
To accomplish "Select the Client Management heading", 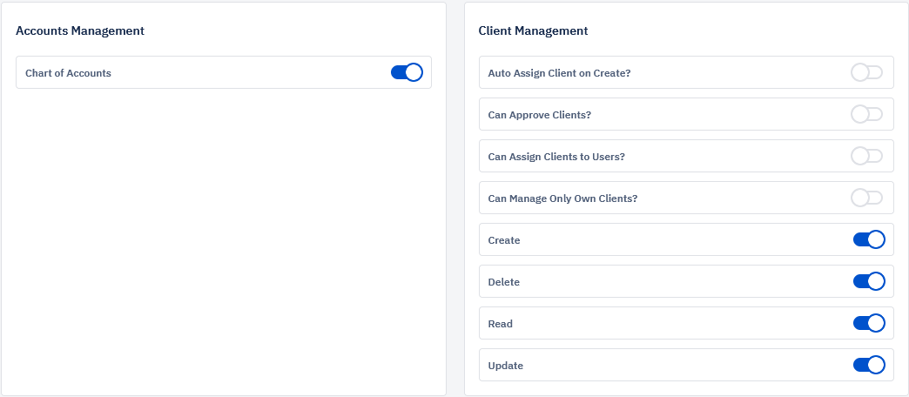I will tap(533, 30).
